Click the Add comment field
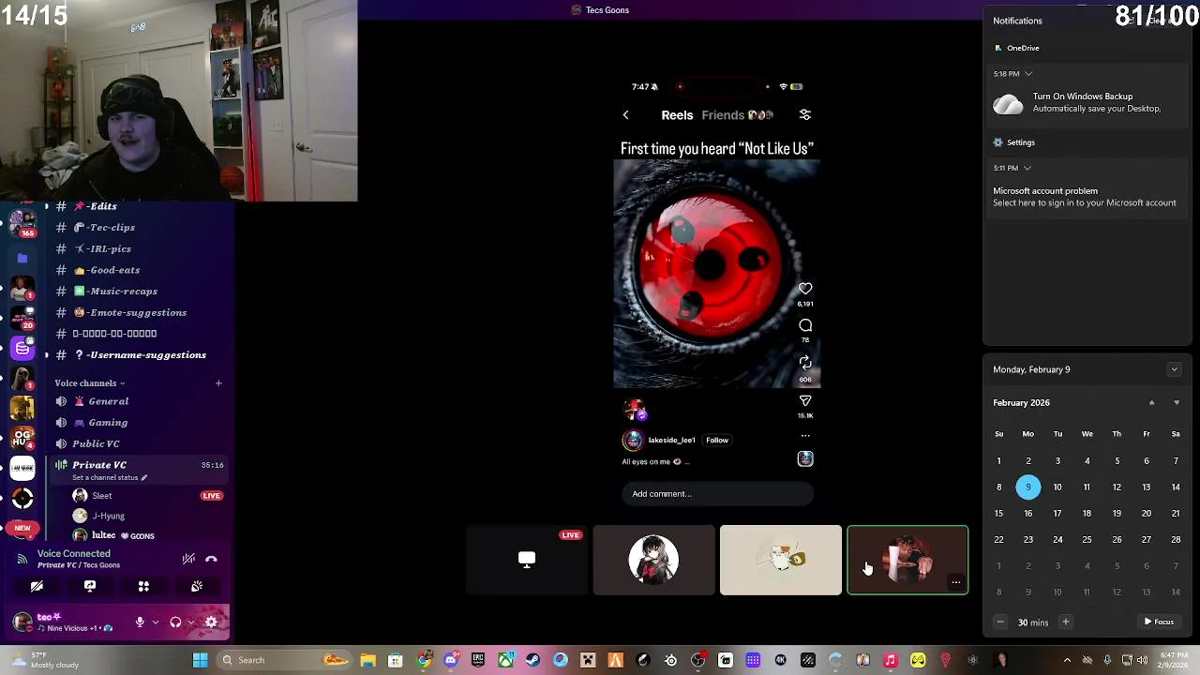This screenshot has width=1200, height=675. pyautogui.click(x=717, y=494)
